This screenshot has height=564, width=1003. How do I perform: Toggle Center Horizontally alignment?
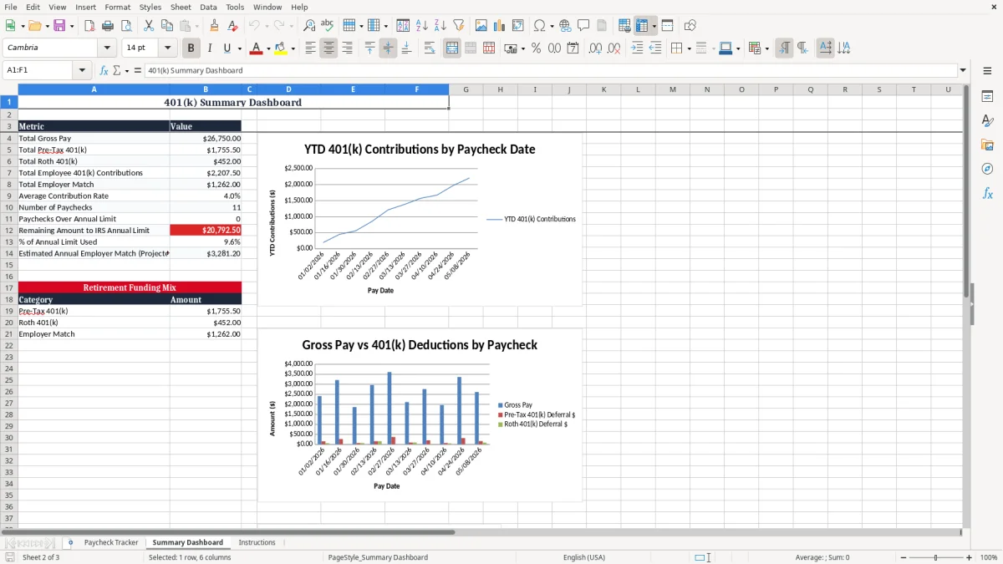[328, 48]
